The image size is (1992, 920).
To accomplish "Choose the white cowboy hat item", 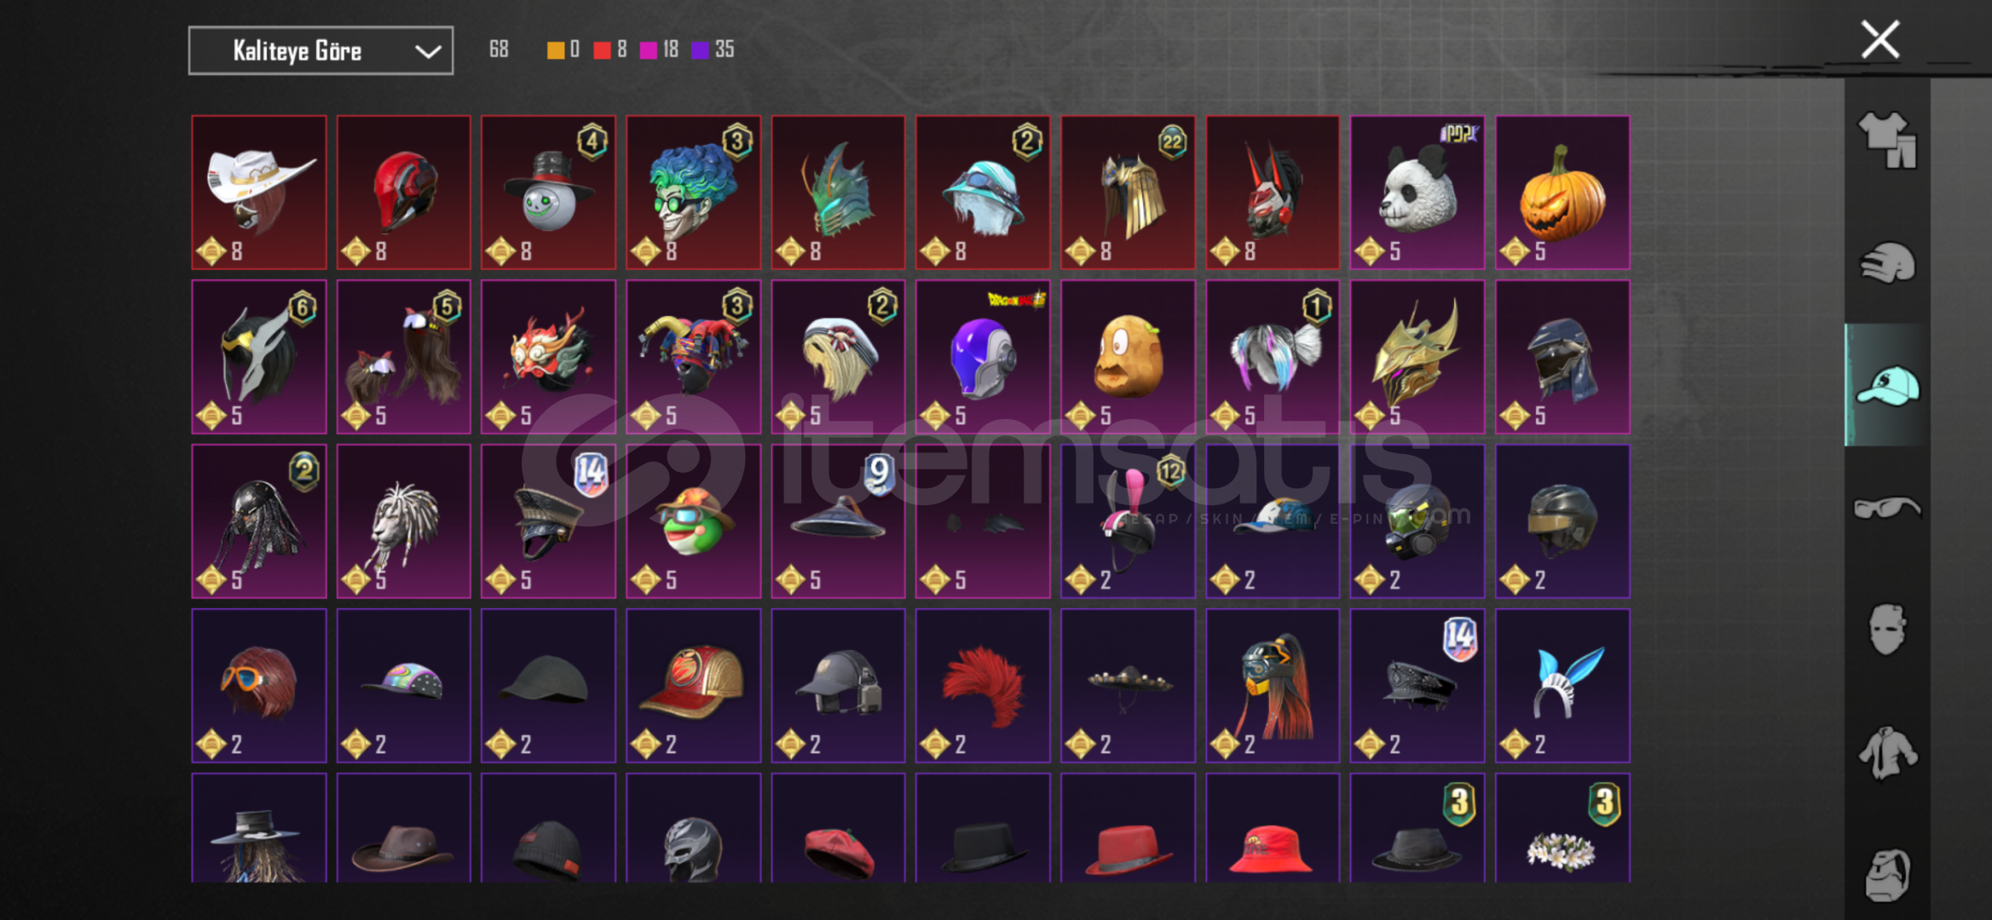I will point(259,193).
